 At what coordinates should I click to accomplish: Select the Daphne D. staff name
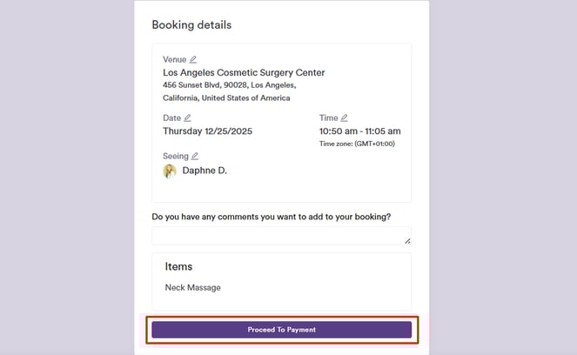[205, 171]
